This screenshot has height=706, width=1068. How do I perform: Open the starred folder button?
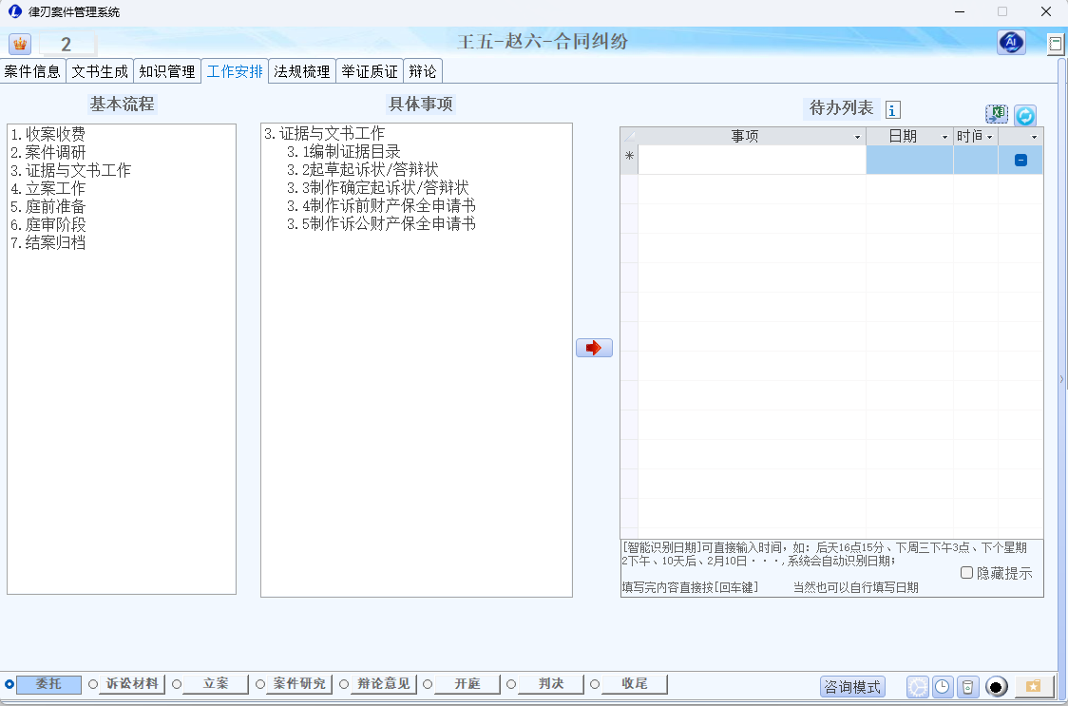(x=1034, y=686)
